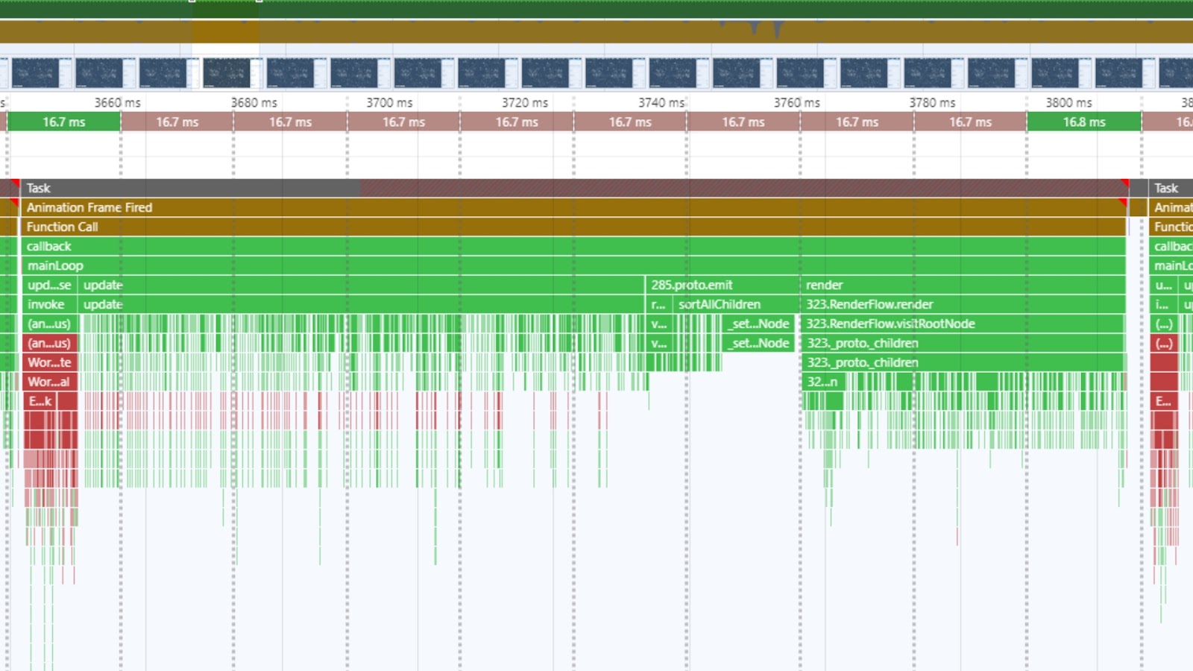Click the invoke function bar
The width and height of the screenshot is (1193, 671).
point(49,304)
